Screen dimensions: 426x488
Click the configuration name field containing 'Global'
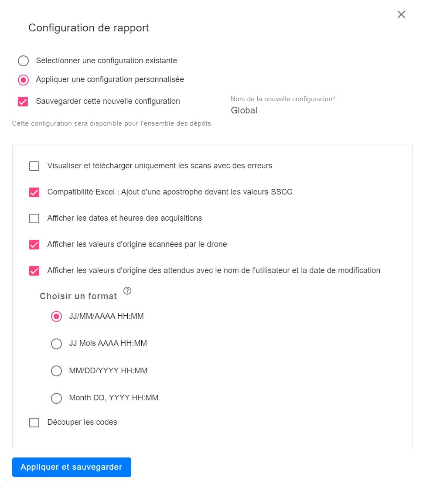pyautogui.click(x=303, y=111)
